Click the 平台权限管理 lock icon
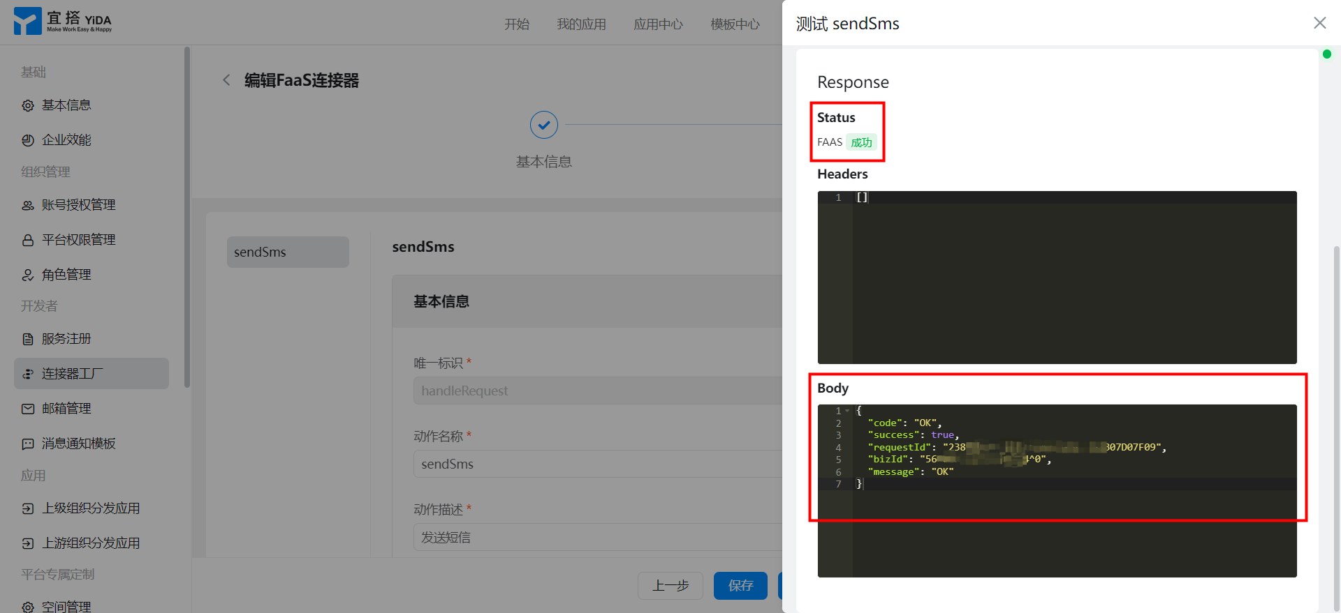This screenshot has height=613, width=1341. (x=28, y=240)
